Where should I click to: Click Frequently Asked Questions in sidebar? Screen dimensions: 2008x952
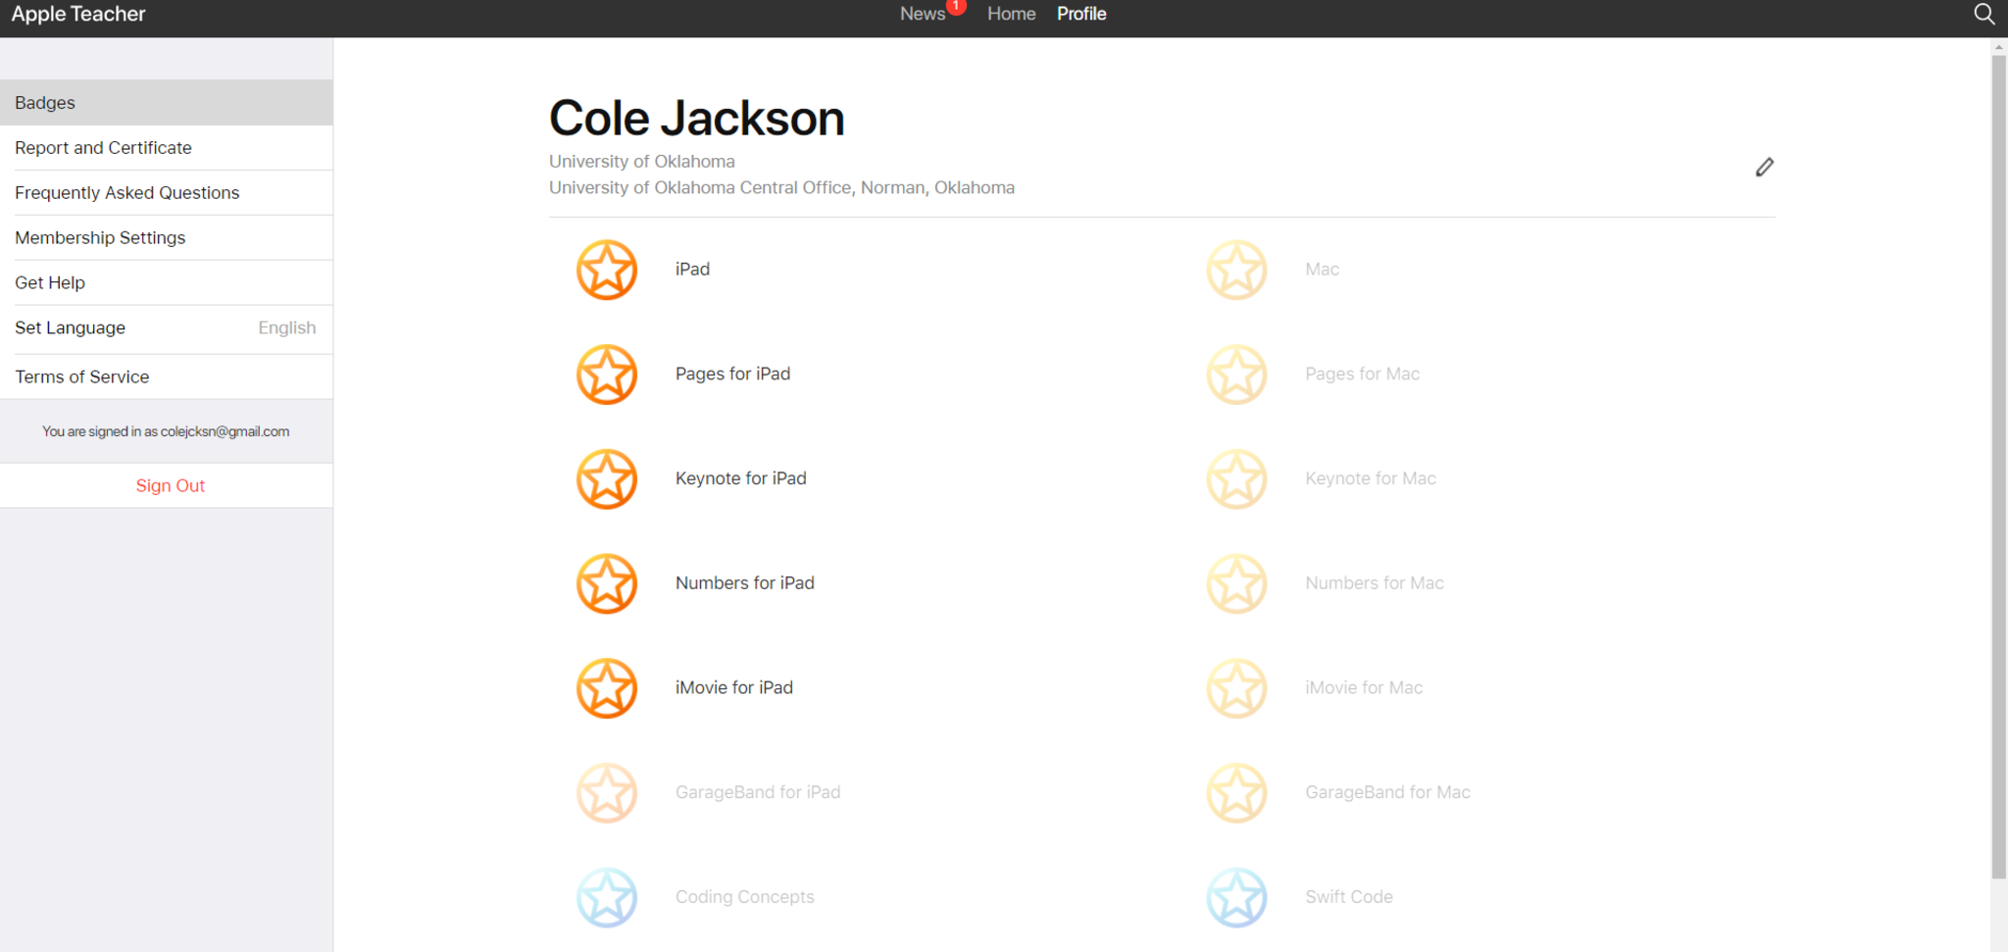(127, 193)
